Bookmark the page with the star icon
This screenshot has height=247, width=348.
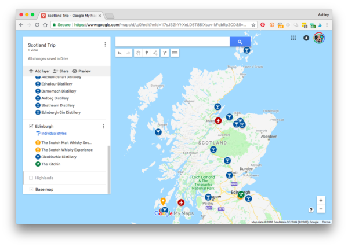[253, 25]
